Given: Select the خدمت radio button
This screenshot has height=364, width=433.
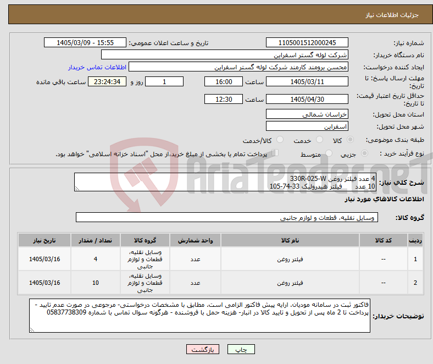Looking at the screenshot, I should point(319,140).
